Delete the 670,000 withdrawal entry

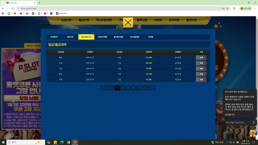[201, 58]
